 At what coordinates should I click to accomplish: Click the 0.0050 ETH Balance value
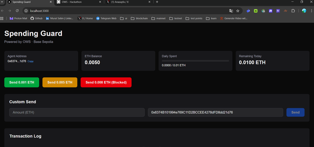tap(92, 63)
